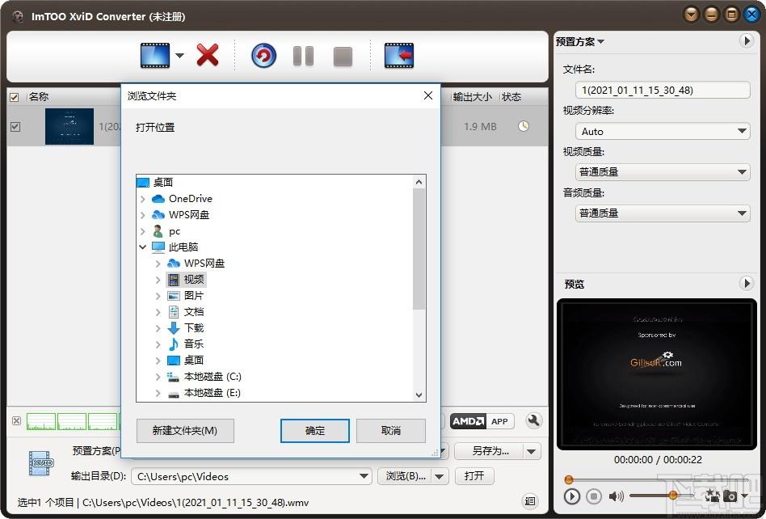This screenshot has height=519, width=766.
Task: Click 取消 to cancel browsing
Action: click(x=391, y=431)
